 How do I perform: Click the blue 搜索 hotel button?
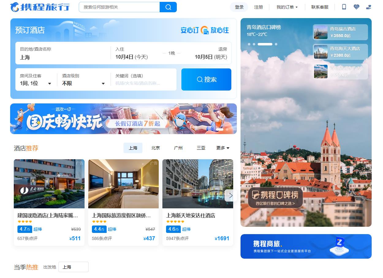[x=206, y=79]
